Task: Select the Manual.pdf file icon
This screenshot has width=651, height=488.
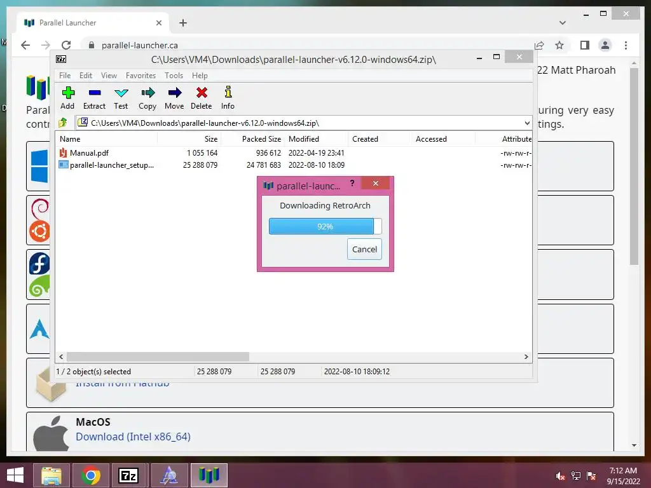Action: [63, 152]
